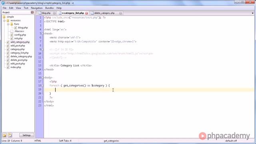
Task: Collapse the func folder in project tree
Action: tap(8, 24)
